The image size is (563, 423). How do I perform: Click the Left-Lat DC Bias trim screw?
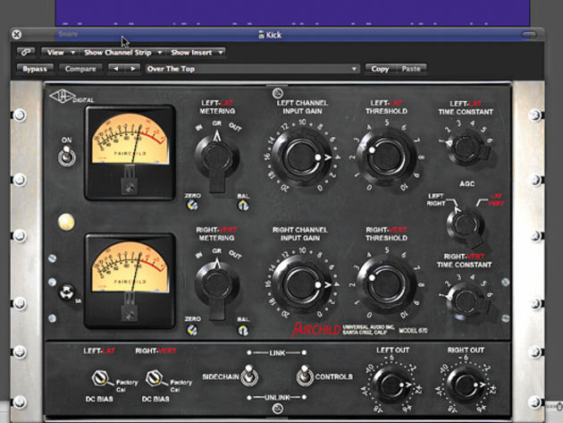(99, 377)
